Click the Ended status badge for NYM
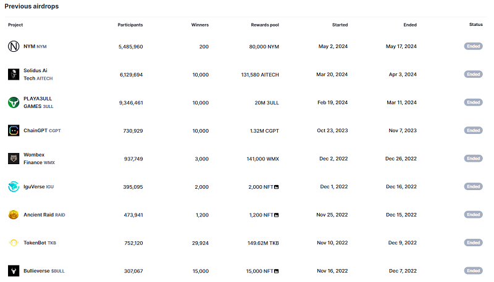Image resolution: width=494 pixels, height=282 pixels. point(473,46)
